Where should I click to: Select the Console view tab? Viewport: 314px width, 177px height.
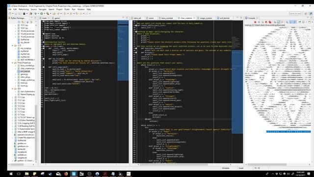(x=252, y=18)
